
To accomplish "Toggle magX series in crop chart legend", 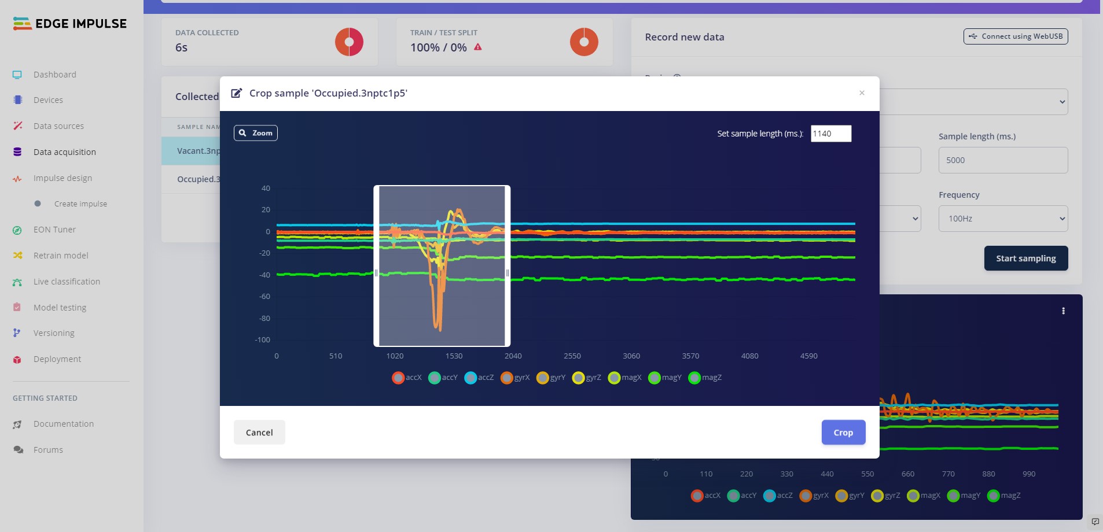I will pos(625,378).
